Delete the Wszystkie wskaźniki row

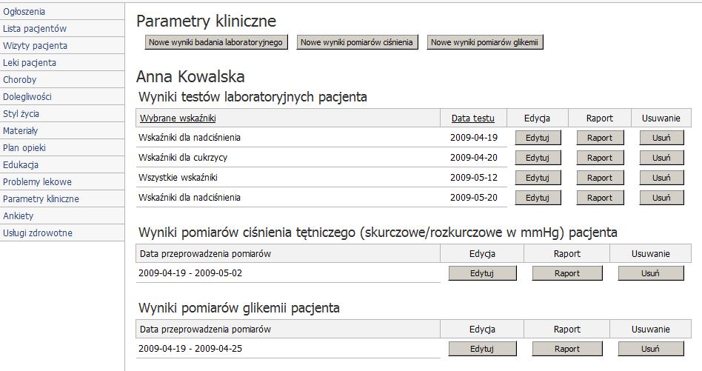(x=661, y=178)
